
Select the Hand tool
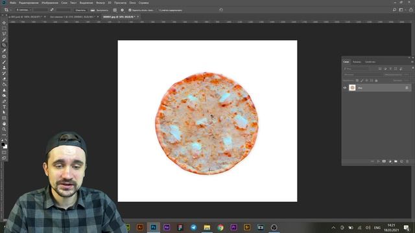4,124
